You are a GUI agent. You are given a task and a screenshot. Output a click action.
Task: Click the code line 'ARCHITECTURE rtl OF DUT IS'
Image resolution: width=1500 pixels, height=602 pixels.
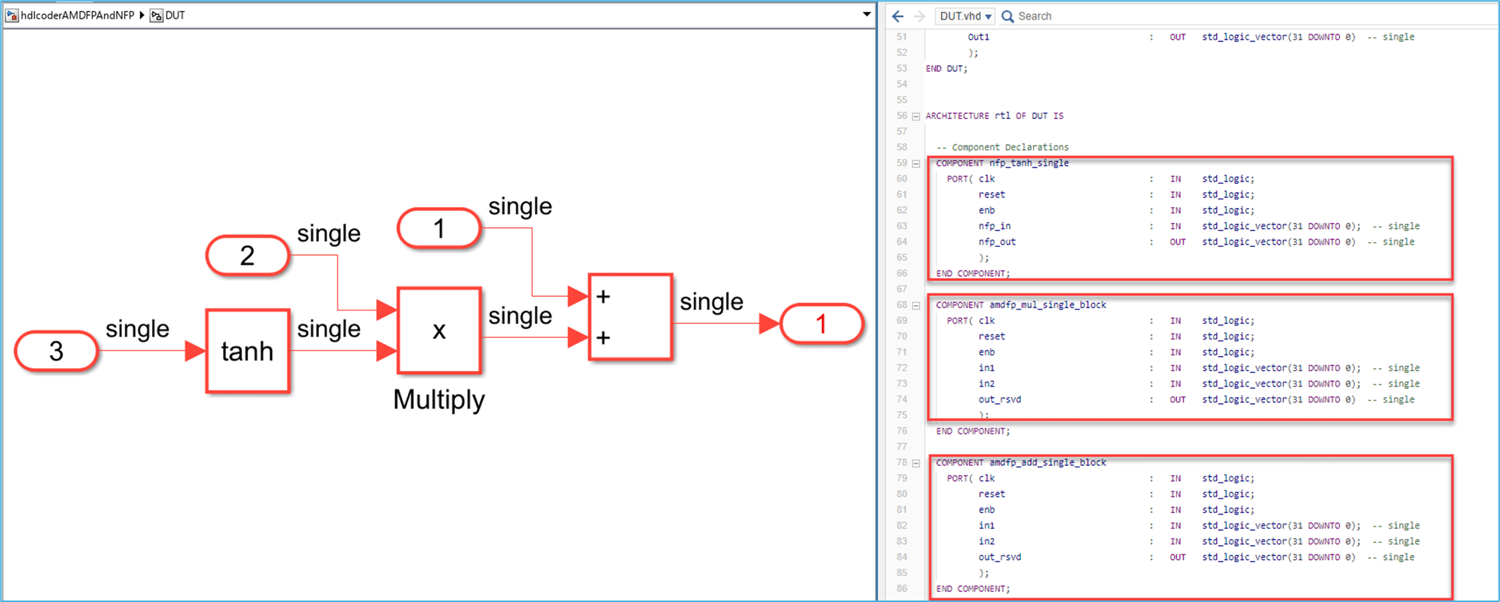(995, 116)
